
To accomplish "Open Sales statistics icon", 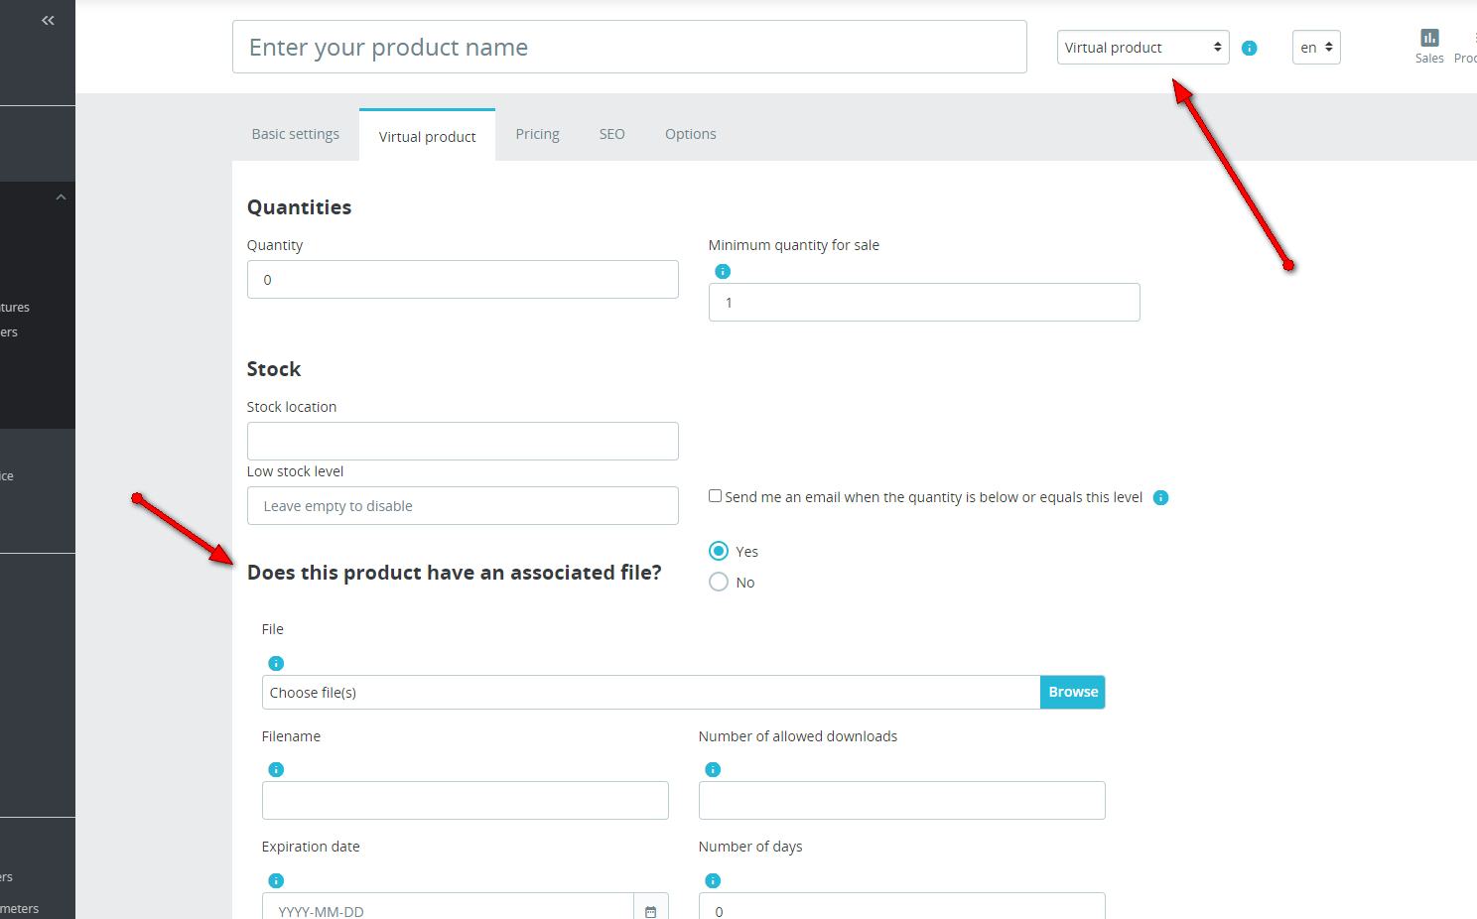I will point(1429,46).
